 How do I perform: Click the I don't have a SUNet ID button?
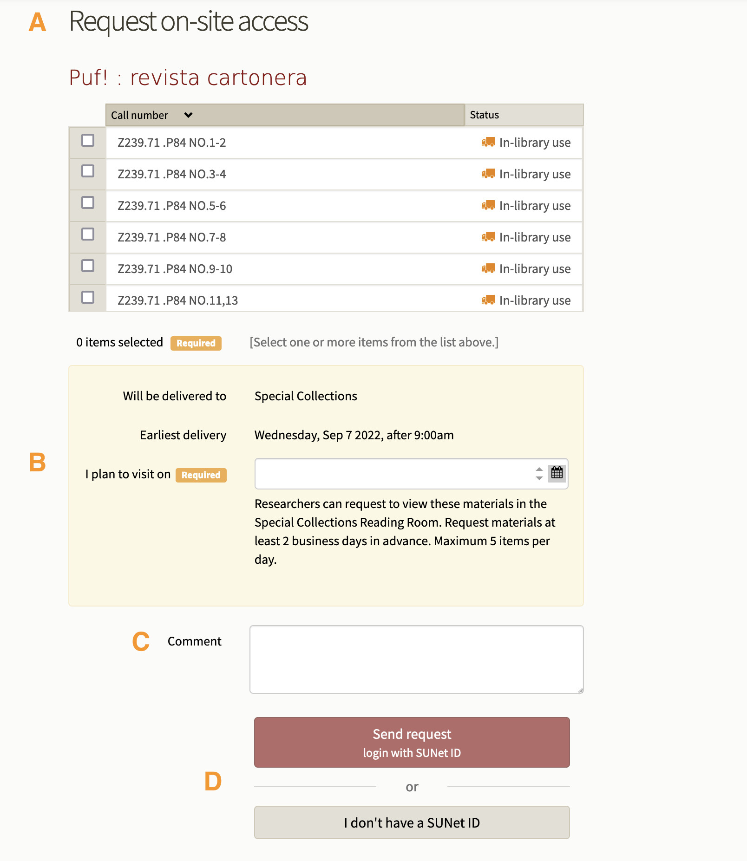(411, 822)
